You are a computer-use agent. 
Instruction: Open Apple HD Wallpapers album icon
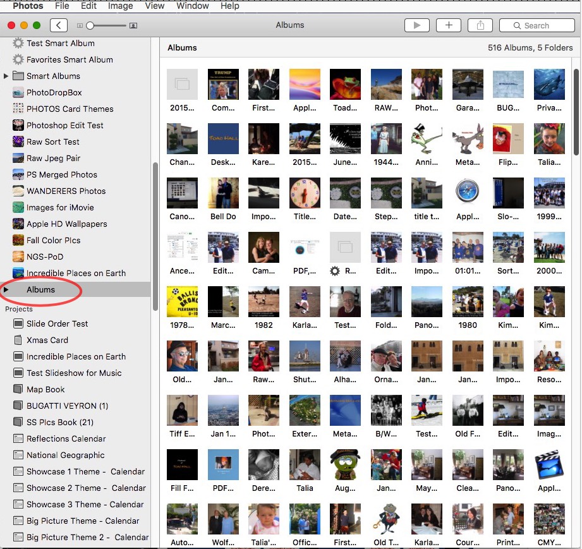coord(18,224)
